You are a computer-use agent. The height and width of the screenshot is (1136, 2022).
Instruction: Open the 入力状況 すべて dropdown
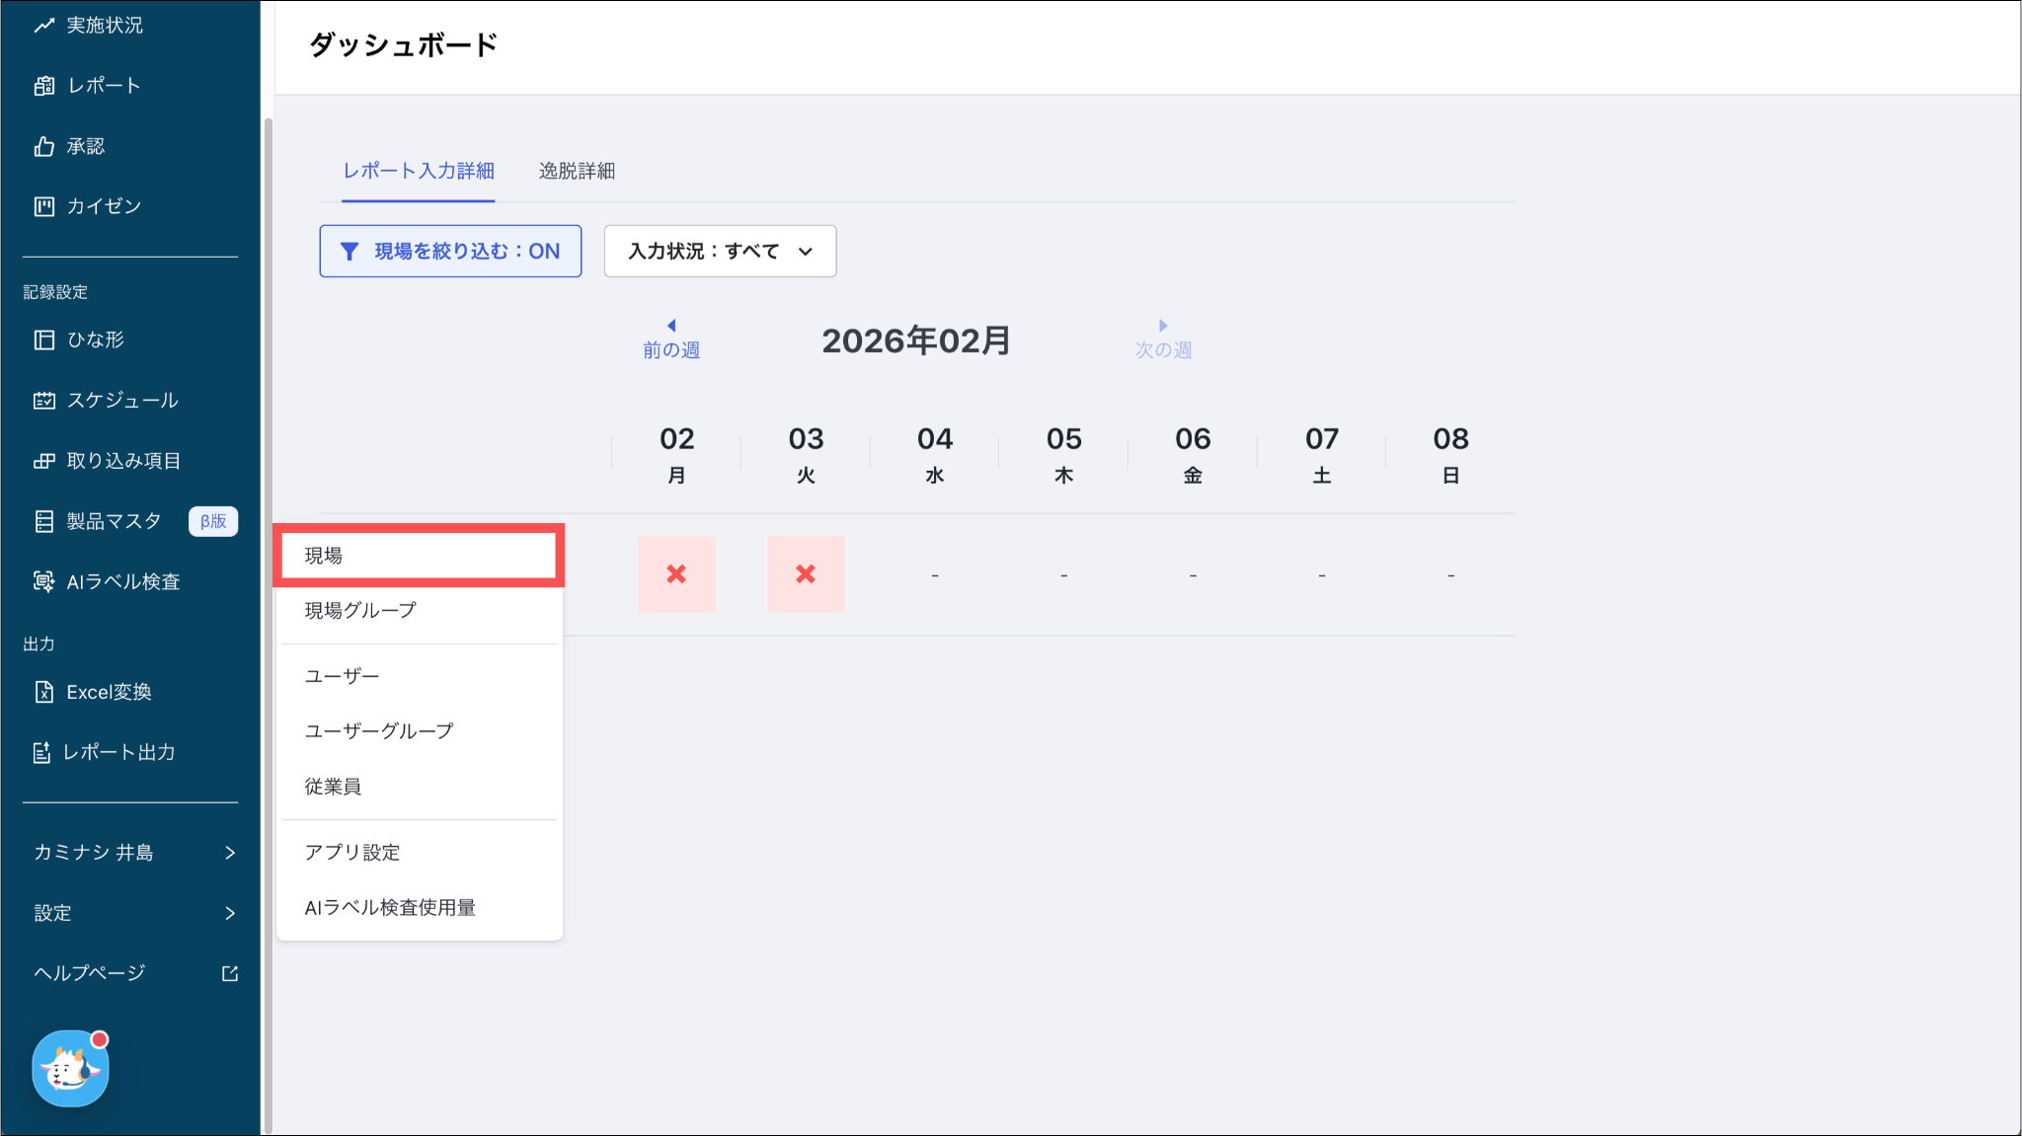click(720, 251)
